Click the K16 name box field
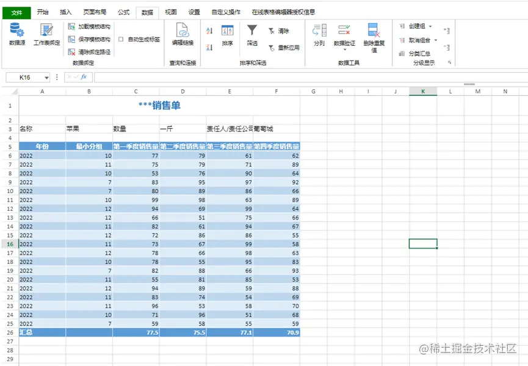This screenshot has width=528, height=366. (x=25, y=77)
